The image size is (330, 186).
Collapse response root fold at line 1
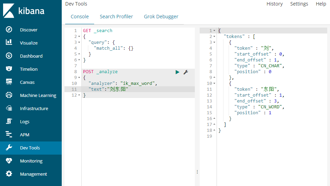pos(214,31)
